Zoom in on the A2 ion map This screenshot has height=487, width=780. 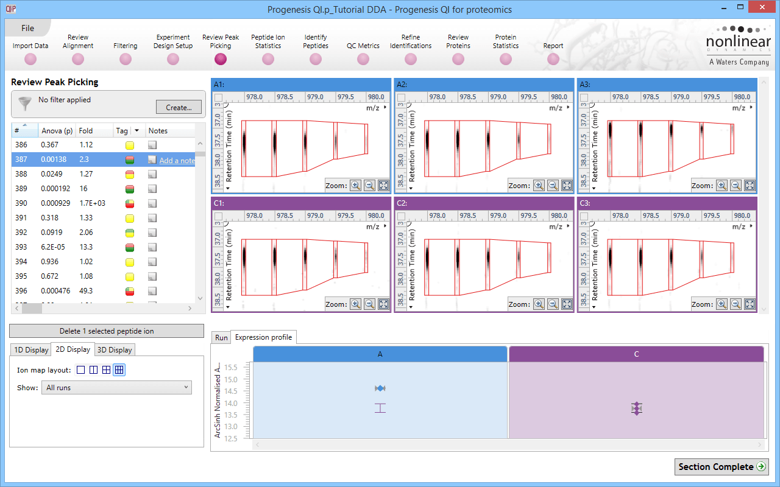pos(539,186)
